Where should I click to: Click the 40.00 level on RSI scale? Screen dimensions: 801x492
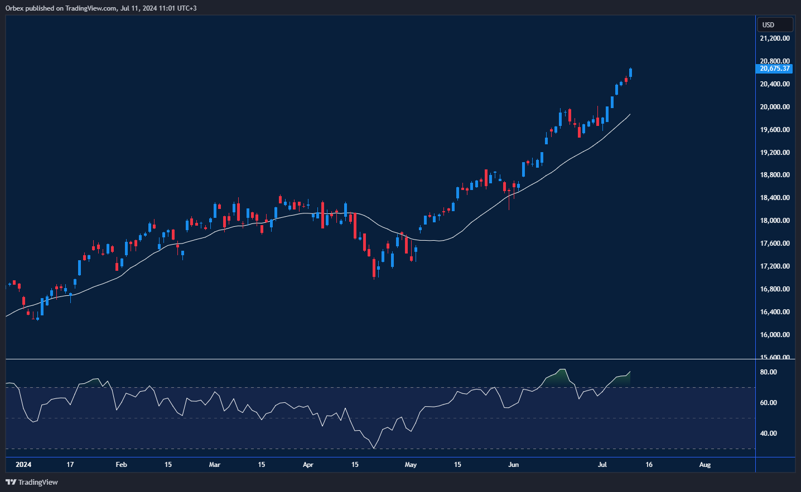click(x=768, y=433)
